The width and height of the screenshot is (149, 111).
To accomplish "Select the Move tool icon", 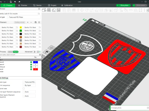I will [82, 10].
